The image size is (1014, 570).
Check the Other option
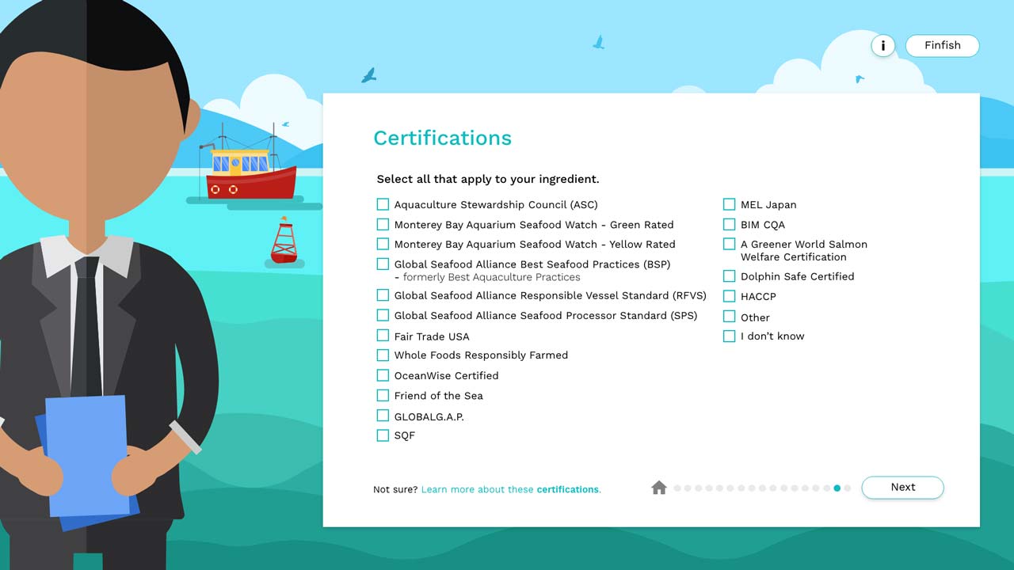point(729,317)
